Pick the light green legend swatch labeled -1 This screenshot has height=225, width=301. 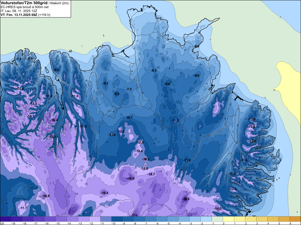[x=217, y=219]
